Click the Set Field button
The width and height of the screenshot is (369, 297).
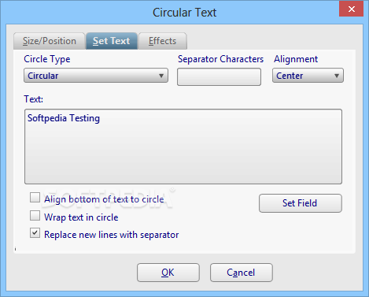(301, 203)
